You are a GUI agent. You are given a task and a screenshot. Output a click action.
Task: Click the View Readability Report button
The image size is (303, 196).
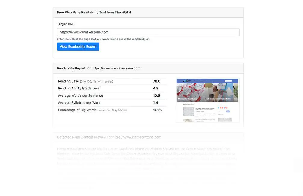coord(78,46)
